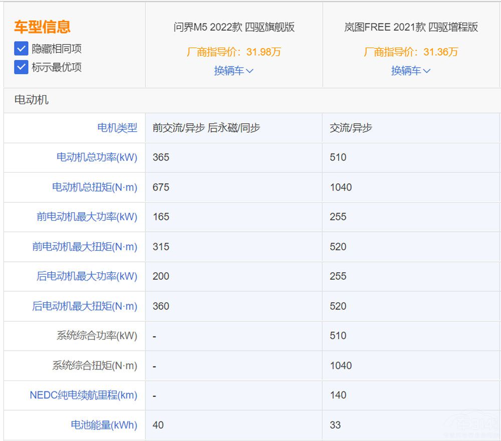Screen dimensions: 501x441
Task: Open the 电动机总扭矩(N·m) parameter link
Action: (94, 187)
